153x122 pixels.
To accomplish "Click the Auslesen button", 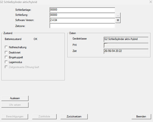I will point(15,98).
